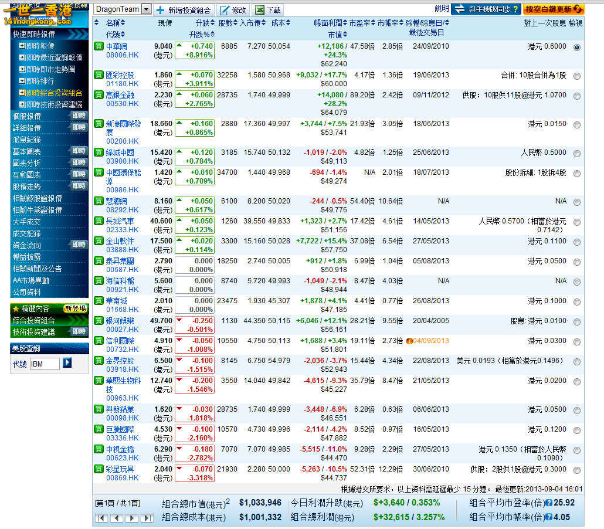604x529 pixels.
Task: Click the green buy icon for 海信科龍
Action: (99, 281)
